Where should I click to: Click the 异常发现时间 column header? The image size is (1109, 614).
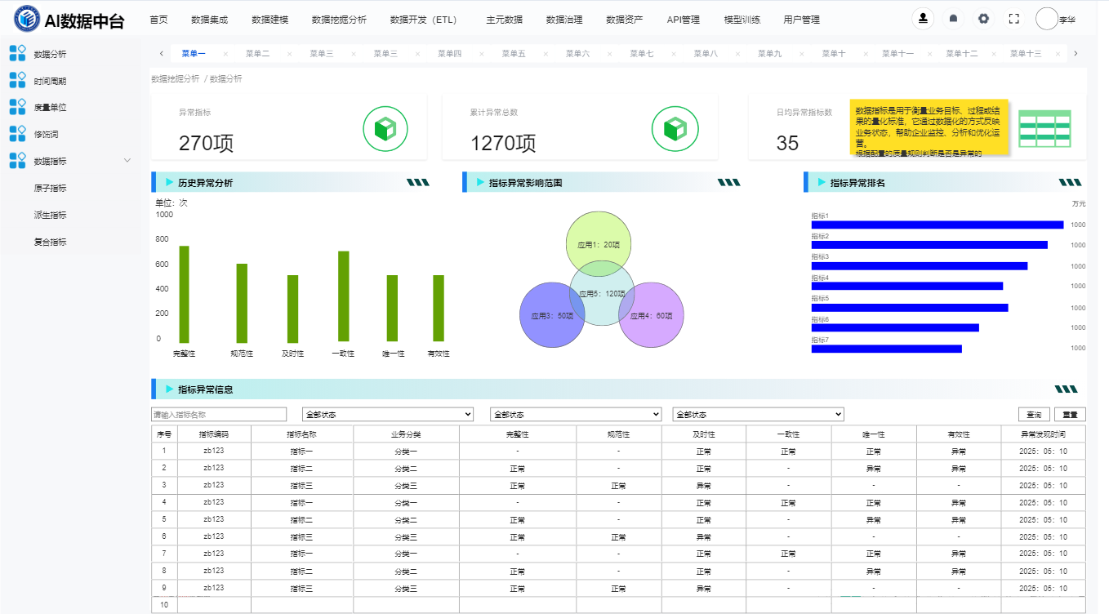point(1043,434)
